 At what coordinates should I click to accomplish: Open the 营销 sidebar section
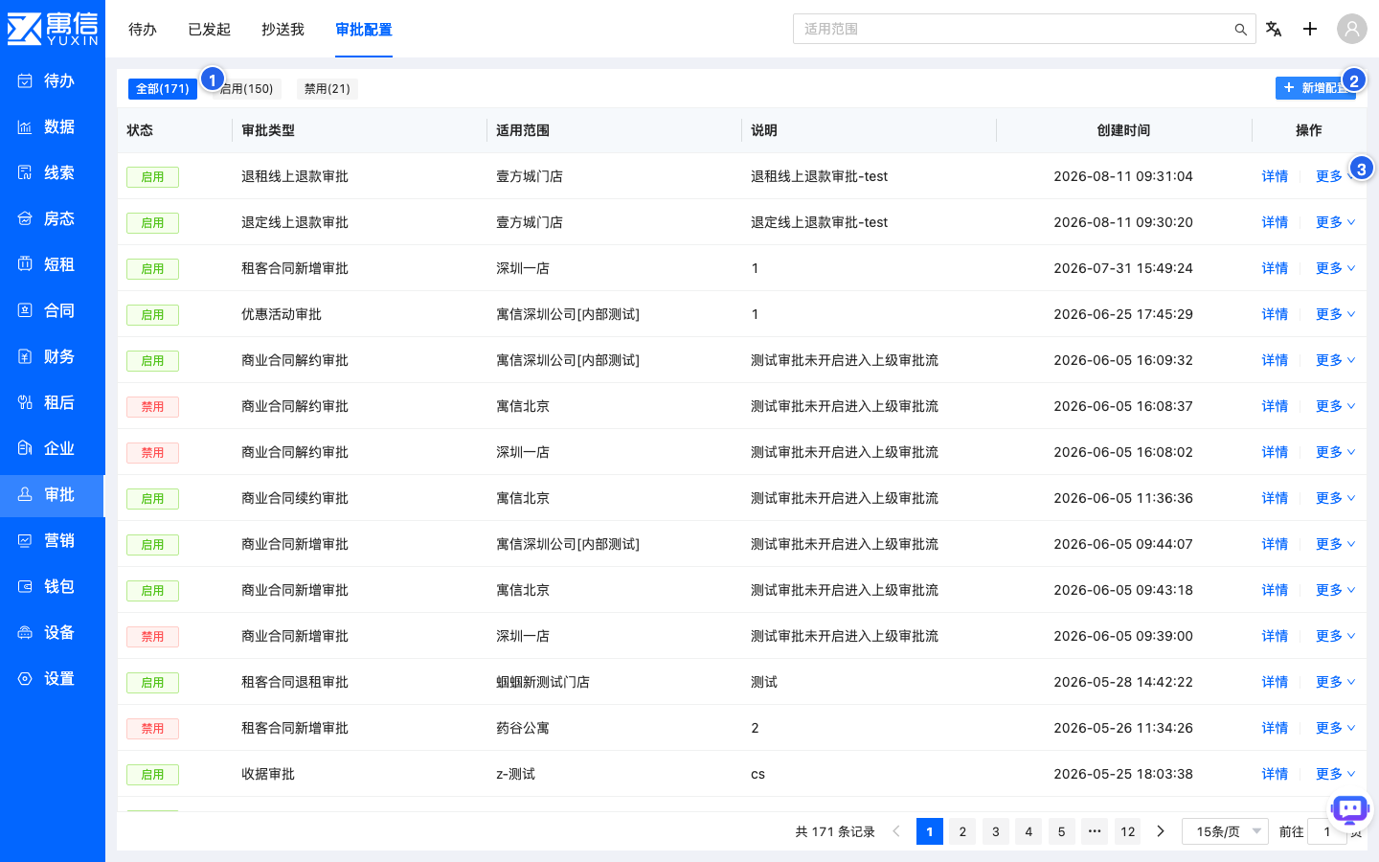coord(53,541)
